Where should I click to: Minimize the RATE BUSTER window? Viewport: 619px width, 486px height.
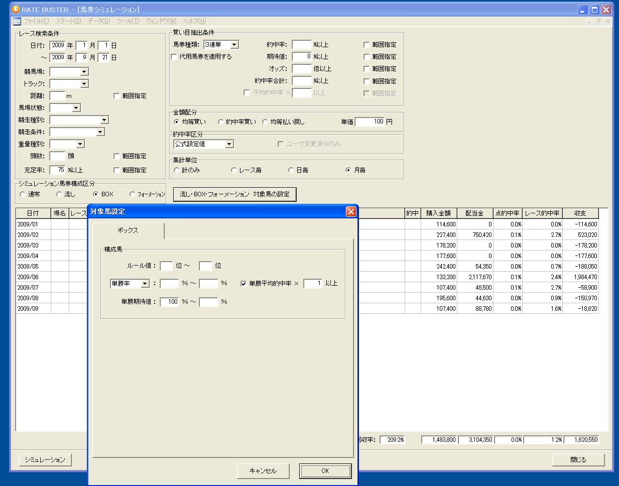[x=583, y=10]
